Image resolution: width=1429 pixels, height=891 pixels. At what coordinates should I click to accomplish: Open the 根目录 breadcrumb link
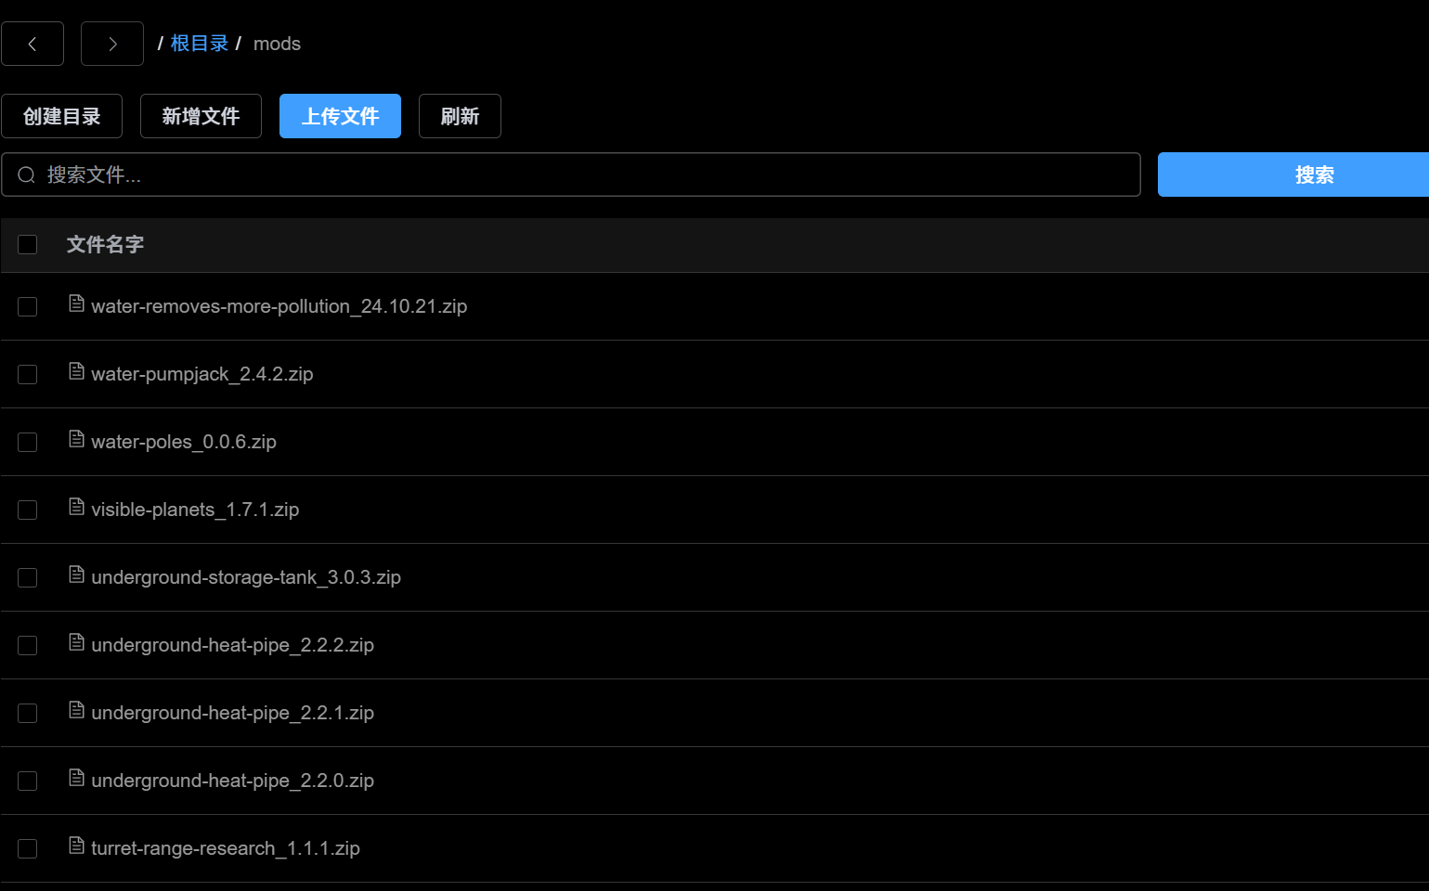pyautogui.click(x=200, y=44)
